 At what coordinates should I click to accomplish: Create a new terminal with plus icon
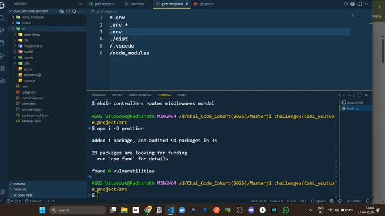[x=339, y=95]
